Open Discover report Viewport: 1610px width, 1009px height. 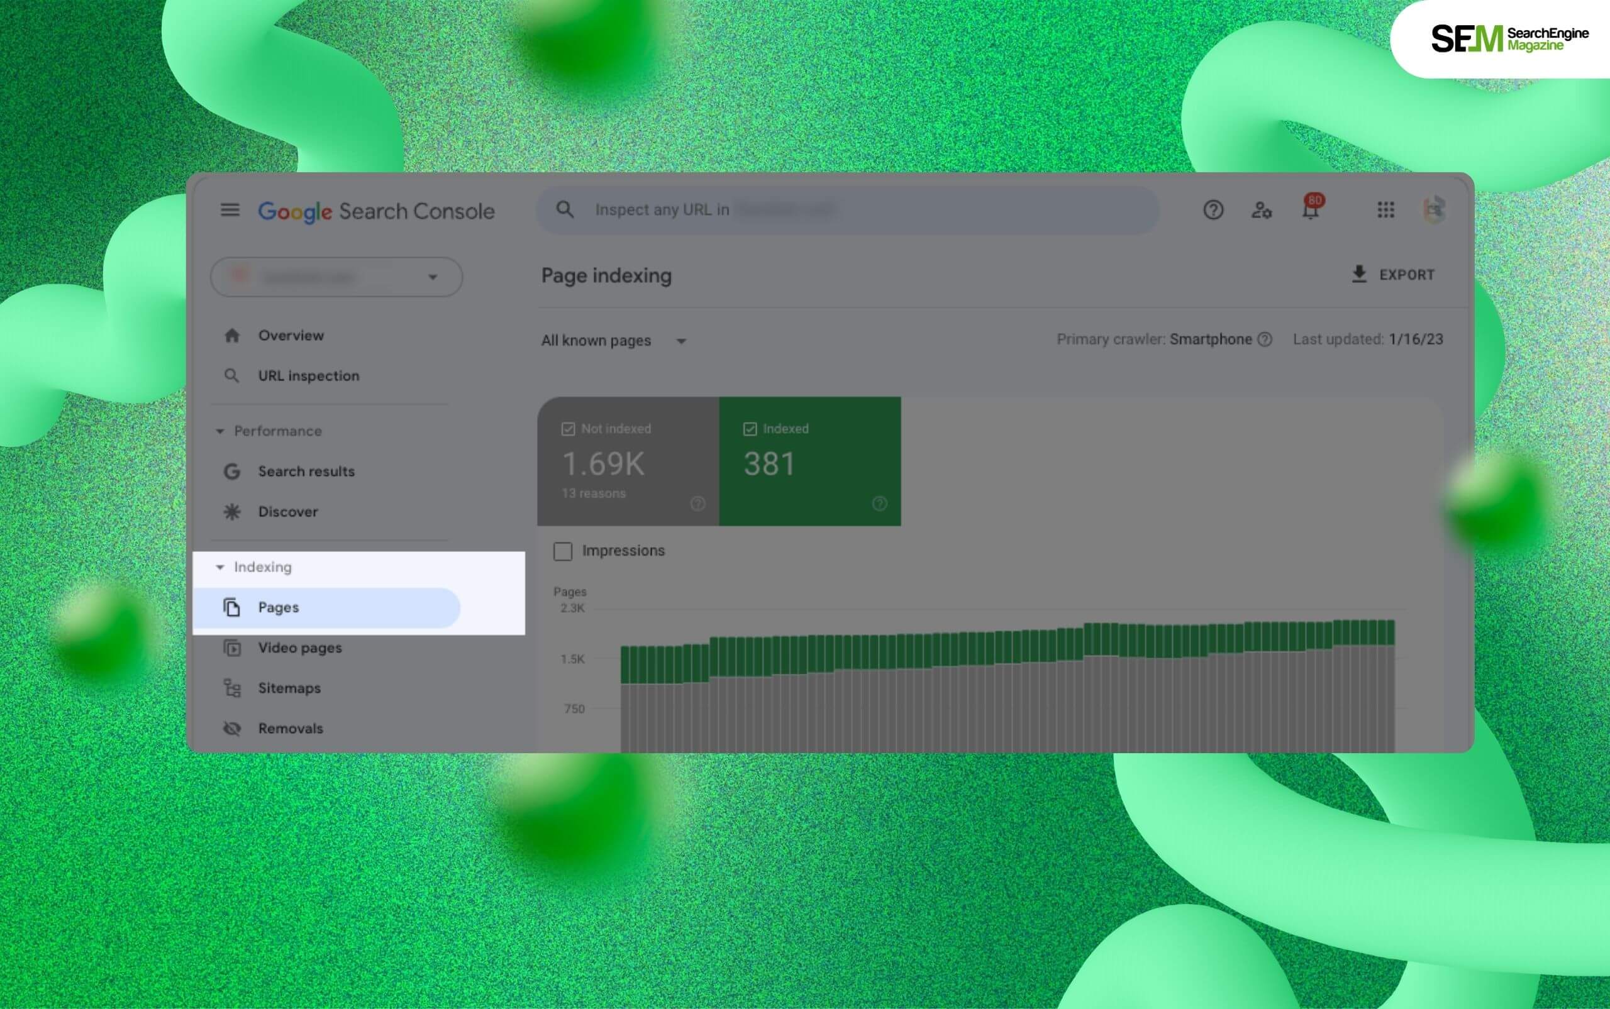point(287,512)
